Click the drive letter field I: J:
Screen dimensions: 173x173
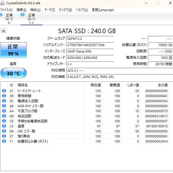pyautogui.click(x=90, y=64)
